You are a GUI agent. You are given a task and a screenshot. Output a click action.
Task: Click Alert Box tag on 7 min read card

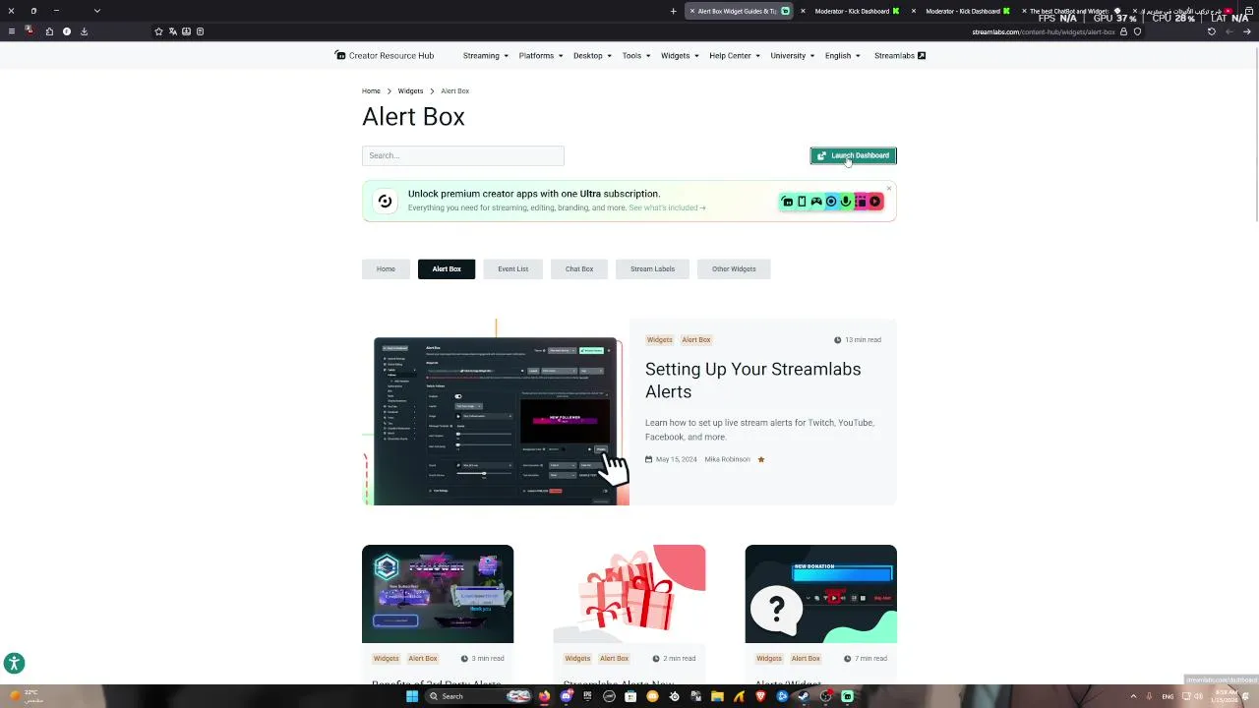point(806,658)
